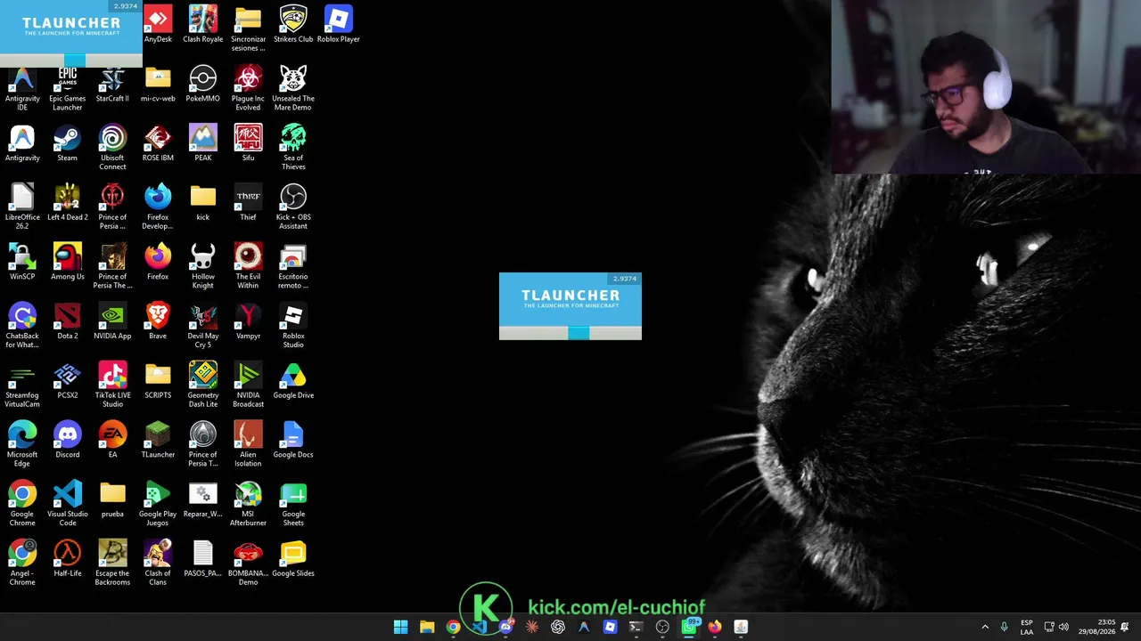Select the Left 4 Dead 2 icon
Screen dimensions: 1141x641
click(68, 203)
